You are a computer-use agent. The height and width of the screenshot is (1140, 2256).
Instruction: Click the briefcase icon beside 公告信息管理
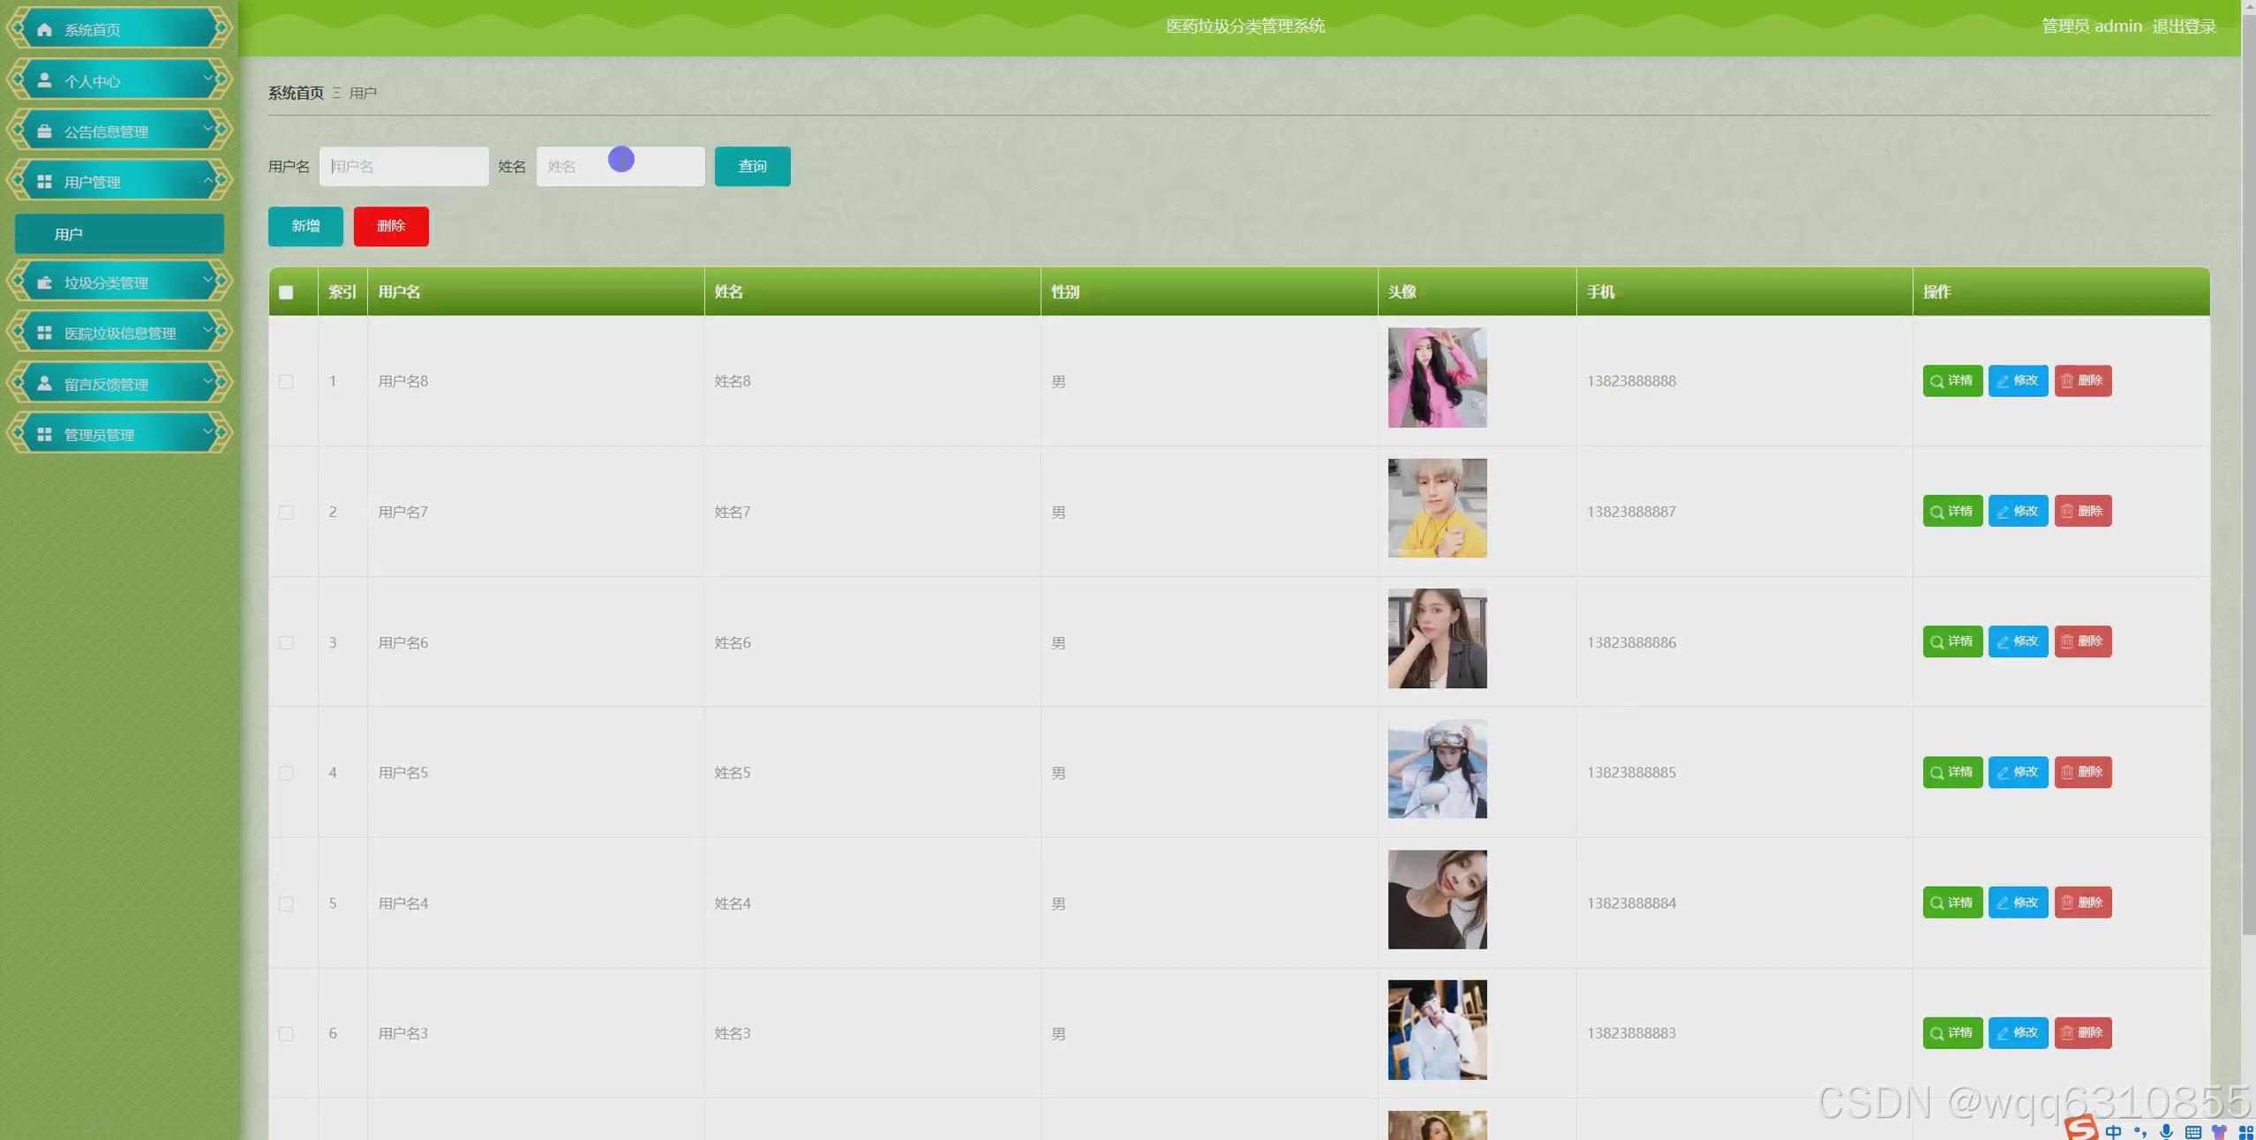[x=44, y=131]
